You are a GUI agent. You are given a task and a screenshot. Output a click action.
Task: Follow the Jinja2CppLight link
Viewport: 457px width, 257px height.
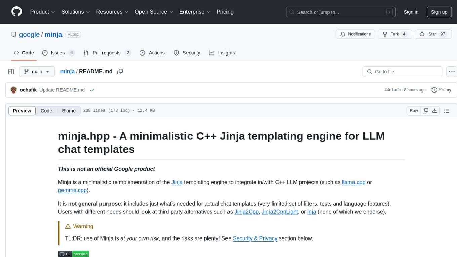coord(280,212)
